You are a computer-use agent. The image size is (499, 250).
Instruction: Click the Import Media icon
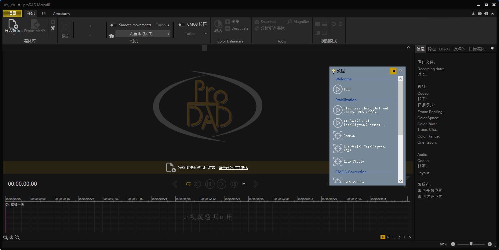[13, 24]
